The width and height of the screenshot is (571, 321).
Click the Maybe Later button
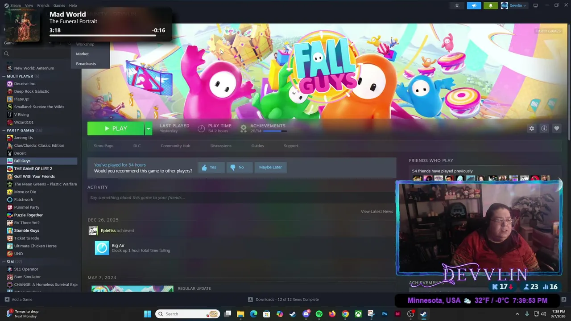coord(270,167)
